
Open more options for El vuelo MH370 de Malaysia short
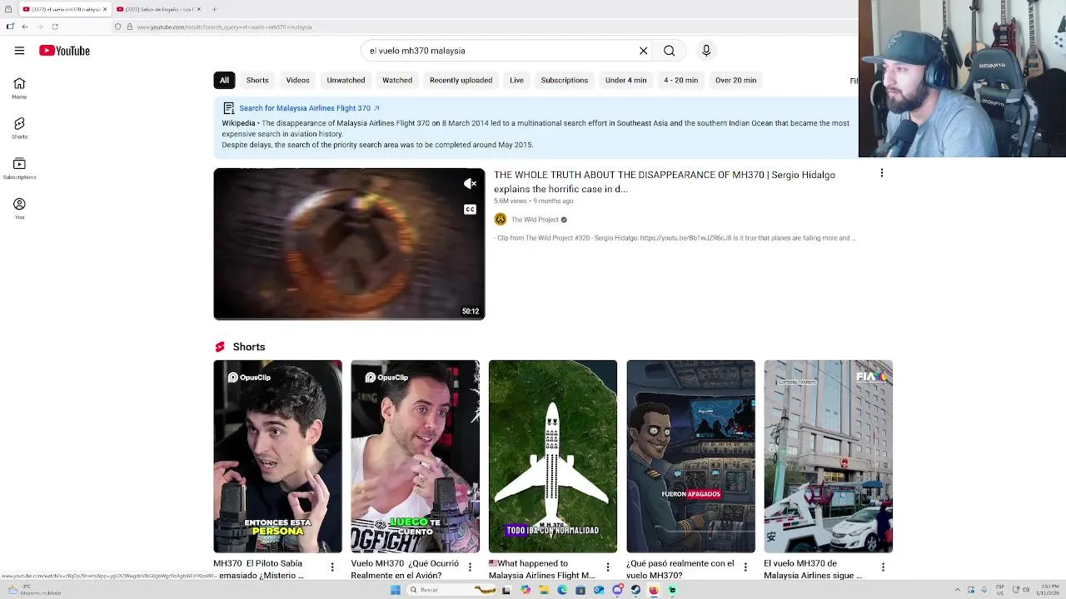click(883, 567)
